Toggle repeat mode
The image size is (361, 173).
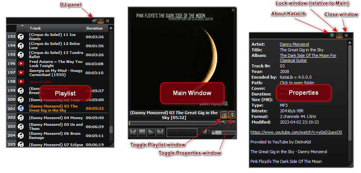(x=222, y=123)
